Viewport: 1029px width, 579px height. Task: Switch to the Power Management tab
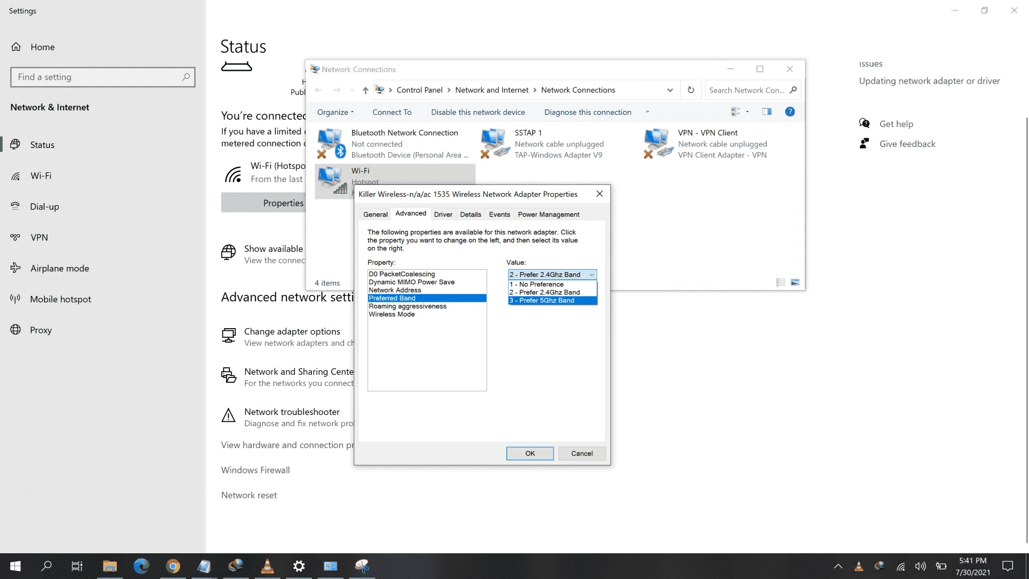[x=549, y=214]
